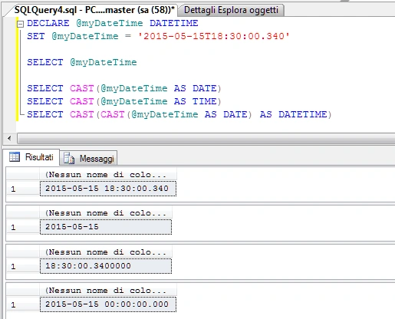Select cell 2015-05-15 00:00:00.000
Viewport: 395px width, 319px height.
click(108, 304)
